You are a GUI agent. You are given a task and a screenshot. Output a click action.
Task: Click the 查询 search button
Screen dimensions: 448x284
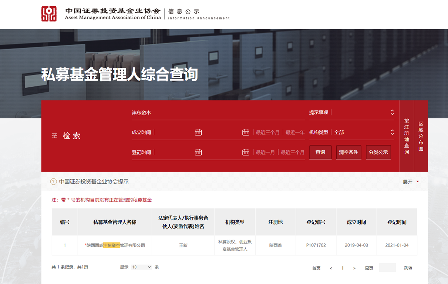[320, 153]
